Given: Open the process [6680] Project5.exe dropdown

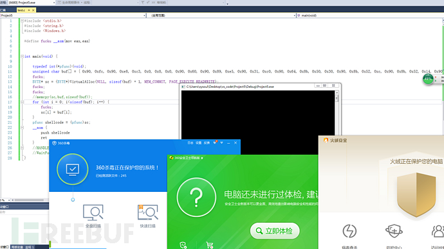Looking at the screenshot, I should (54, 3).
